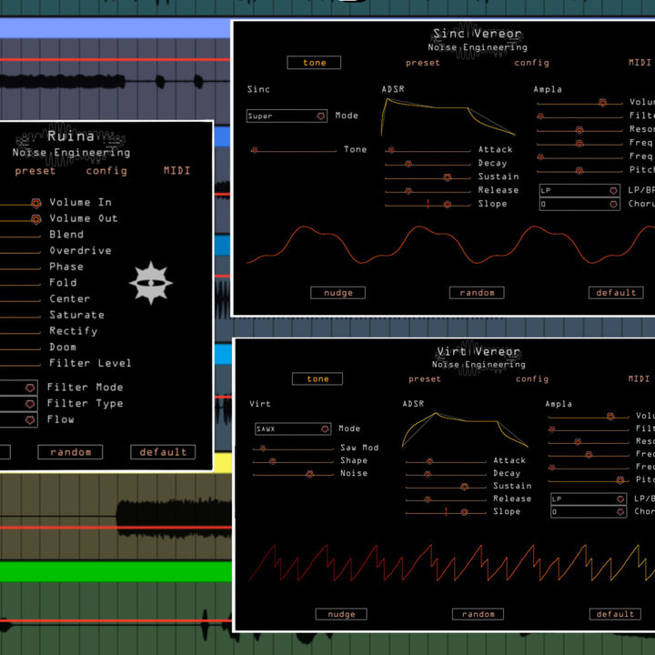
Task: Click Virt Vereor Pitch slider knob
Action: (x=620, y=480)
